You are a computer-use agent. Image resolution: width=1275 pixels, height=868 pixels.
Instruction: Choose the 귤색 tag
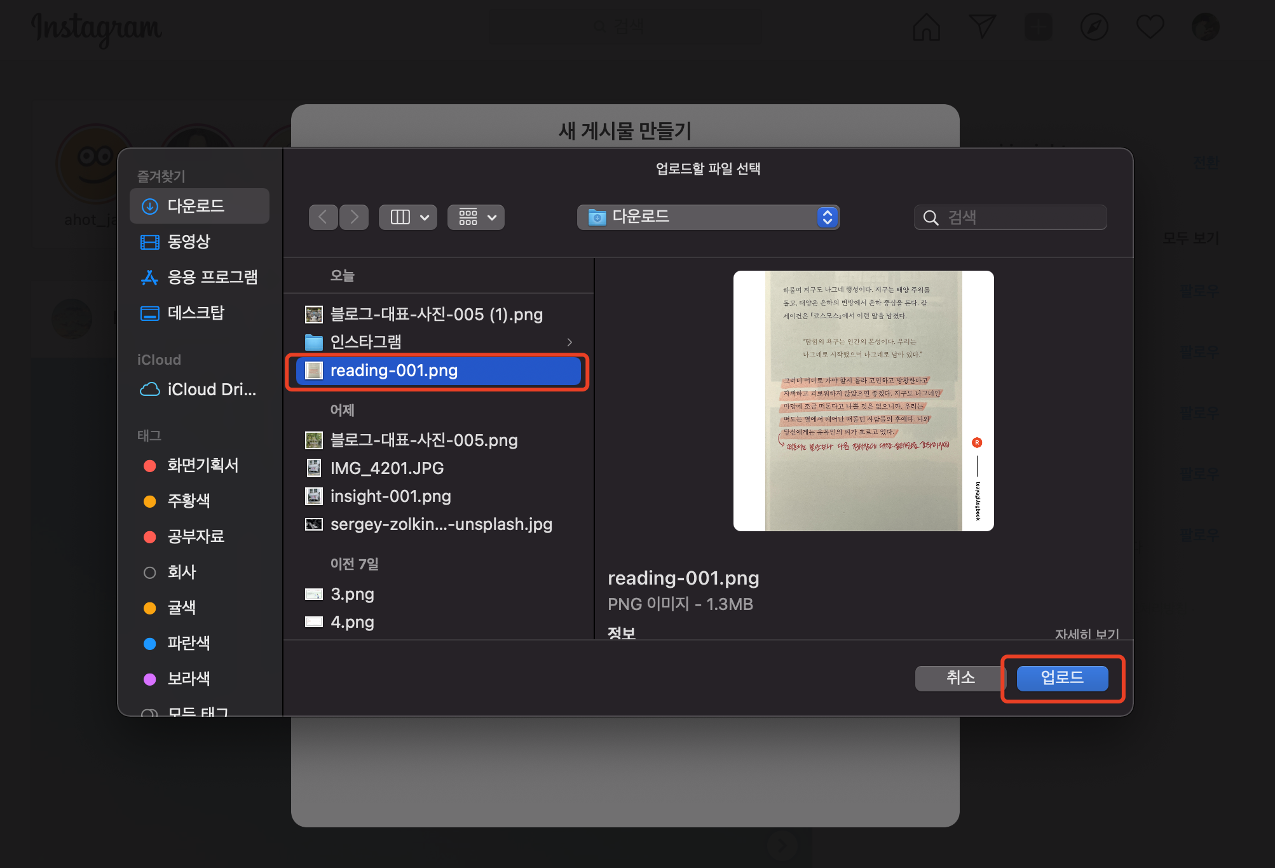click(200, 607)
